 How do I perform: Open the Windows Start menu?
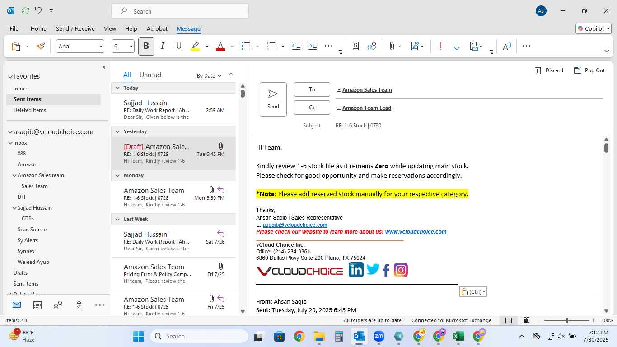pos(138,336)
